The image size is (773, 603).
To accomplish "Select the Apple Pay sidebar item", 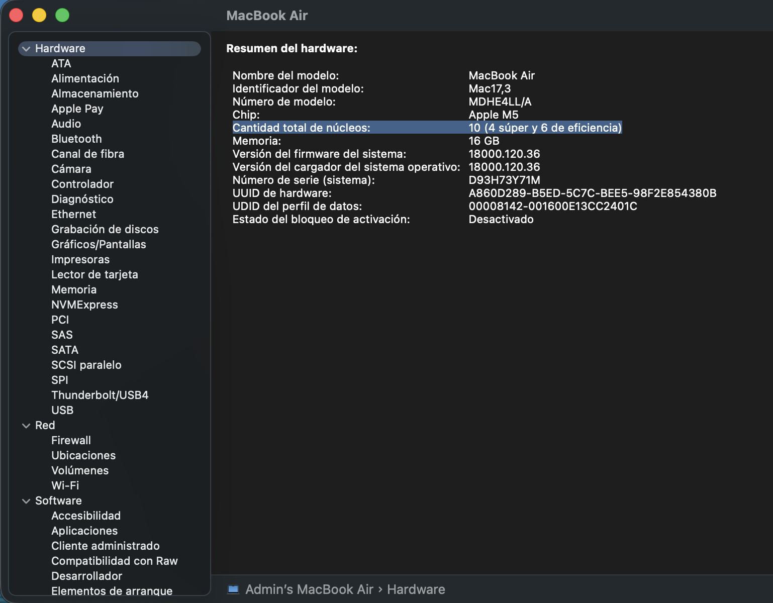I will click(x=77, y=109).
